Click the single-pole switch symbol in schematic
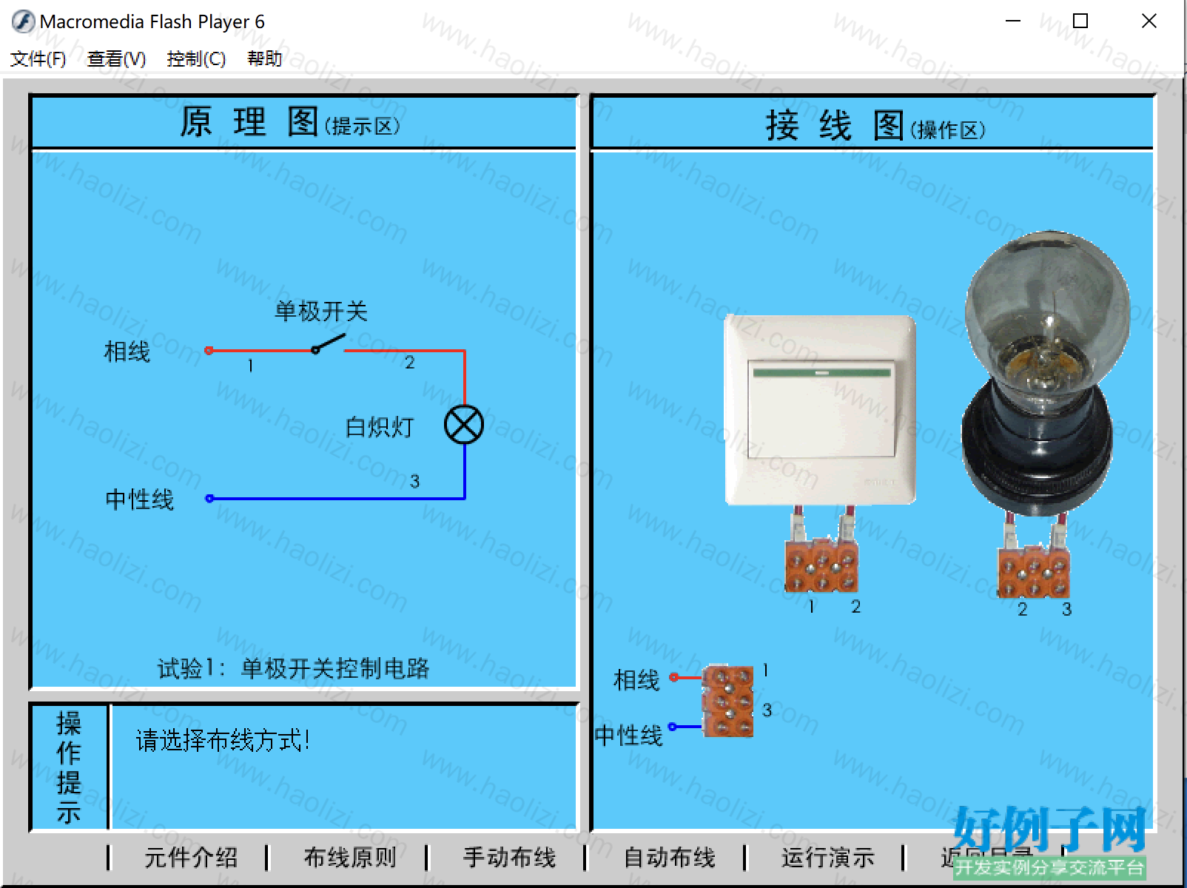Screen dimensions: 1187x888 click(329, 343)
